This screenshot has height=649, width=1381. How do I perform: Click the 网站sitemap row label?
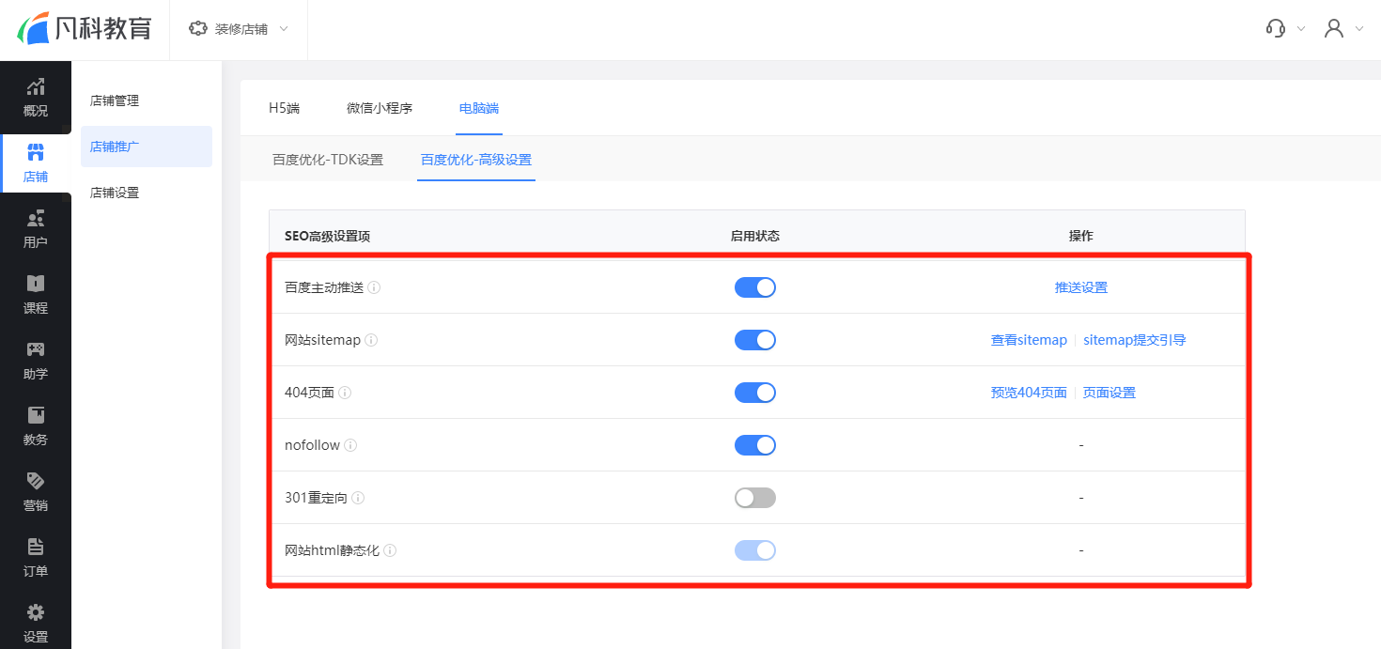[322, 340]
